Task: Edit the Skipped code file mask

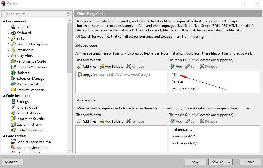Action: click(x=191, y=66)
